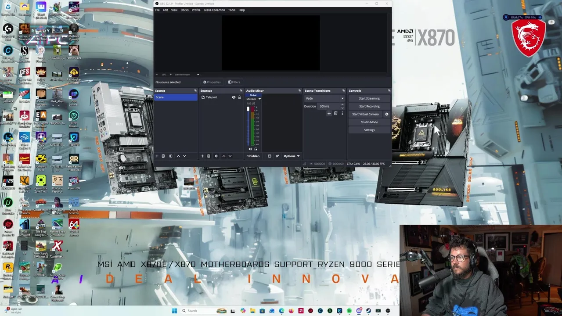The height and width of the screenshot is (316, 562).
Task: Zoom out preview with minus button
Action: click(157, 75)
